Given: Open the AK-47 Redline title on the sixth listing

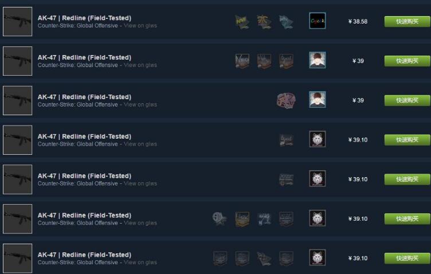Looking at the screenshot, I should click(x=84, y=215).
